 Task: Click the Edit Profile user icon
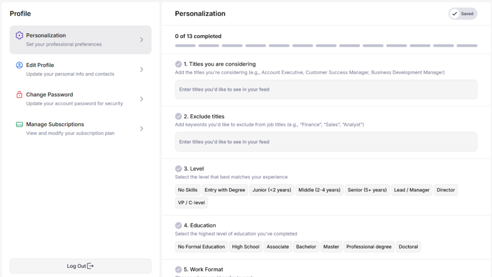[x=19, y=65]
